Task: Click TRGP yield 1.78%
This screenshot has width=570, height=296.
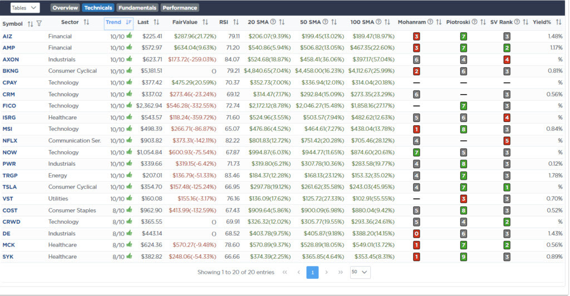Action: [556, 175]
